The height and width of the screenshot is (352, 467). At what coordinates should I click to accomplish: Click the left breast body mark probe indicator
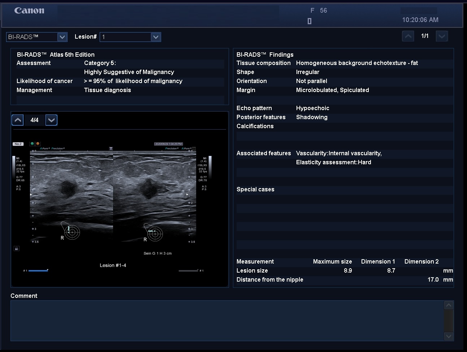[x=70, y=231]
